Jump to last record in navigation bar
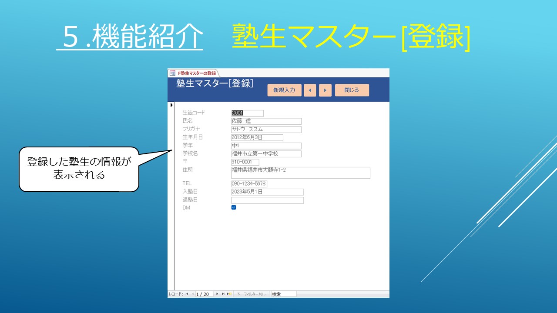The height and width of the screenshot is (313, 557). tap(223, 294)
